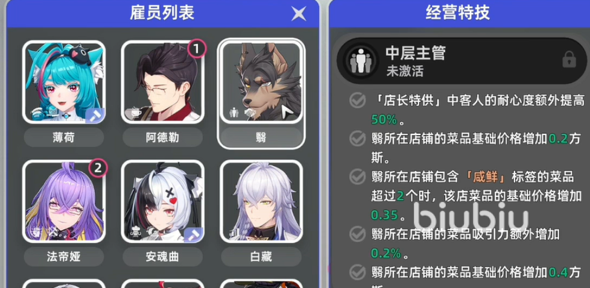Select the 法帝娅 employee portrait
The width and height of the screenshot is (590, 288).
[x=64, y=201]
